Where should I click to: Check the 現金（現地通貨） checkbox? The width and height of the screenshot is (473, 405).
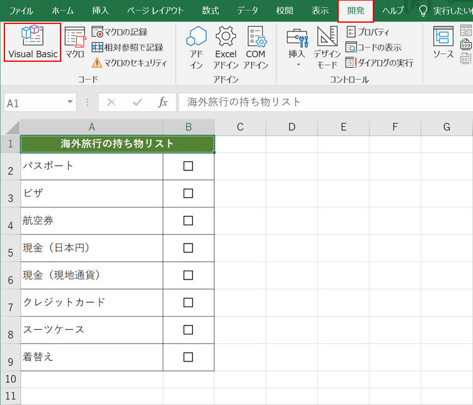(188, 275)
